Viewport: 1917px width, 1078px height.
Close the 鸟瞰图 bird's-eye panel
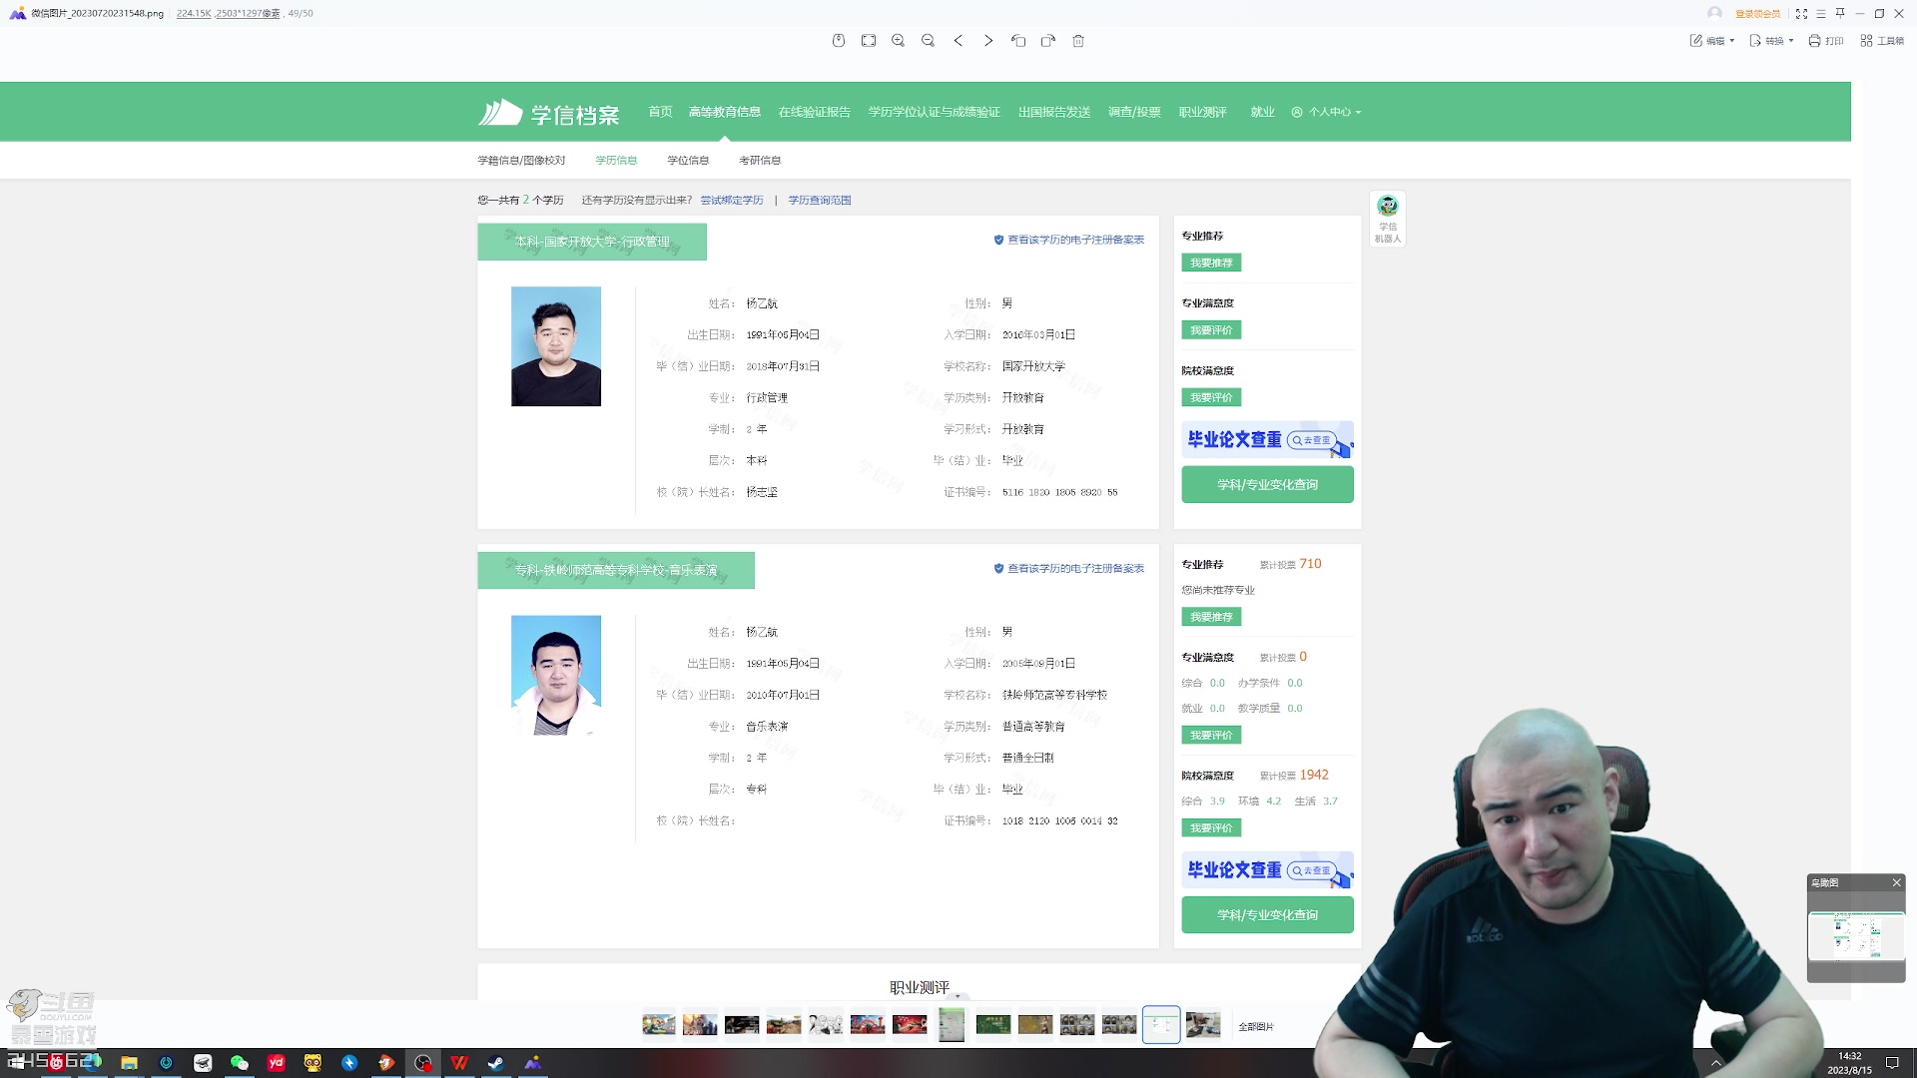(x=1896, y=882)
